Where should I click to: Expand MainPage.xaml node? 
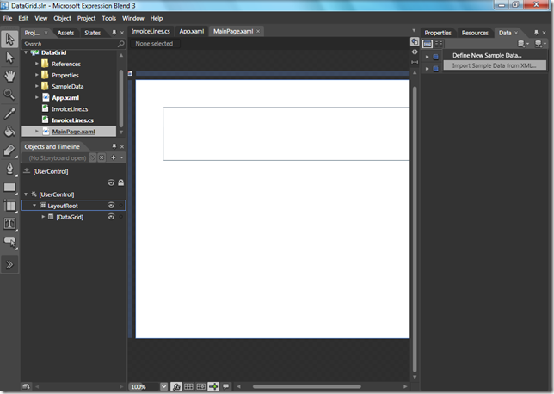coord(36,131)
